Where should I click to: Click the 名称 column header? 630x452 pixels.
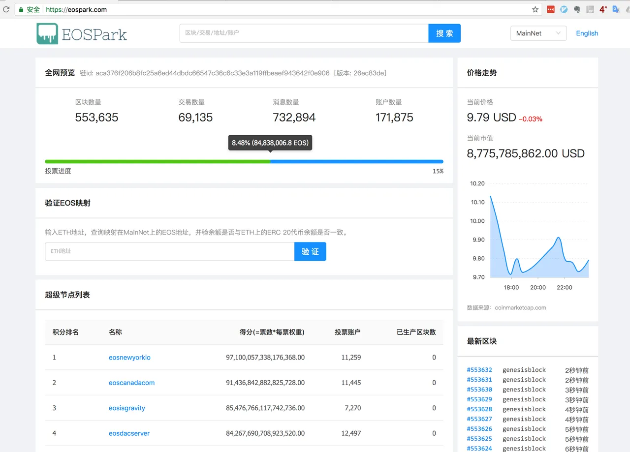[x=115, y=332]
